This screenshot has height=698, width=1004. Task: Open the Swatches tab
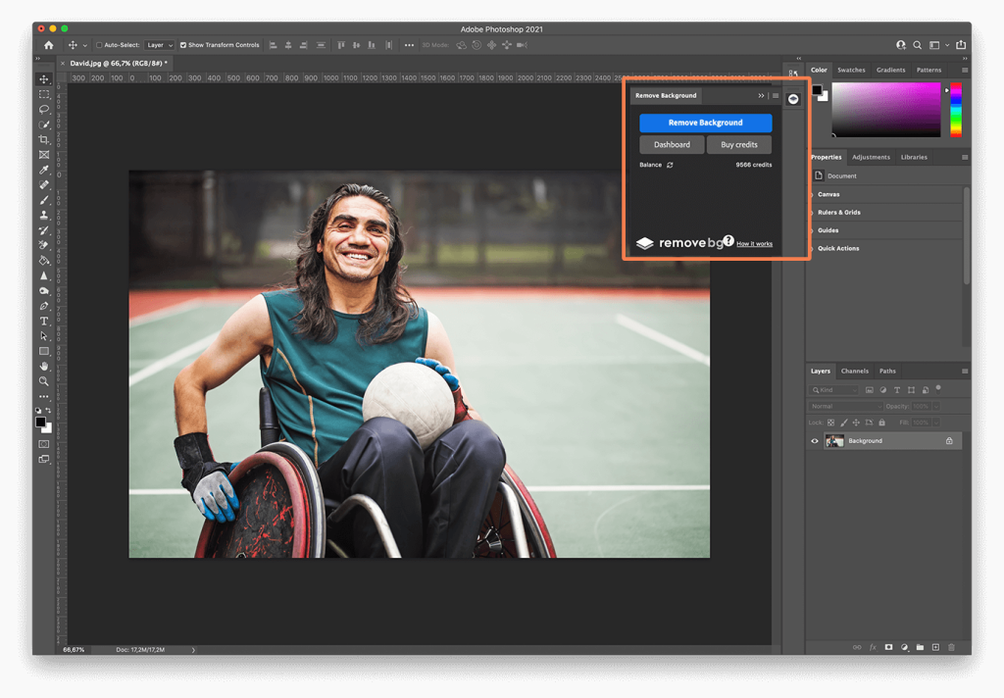click(851, 70)
